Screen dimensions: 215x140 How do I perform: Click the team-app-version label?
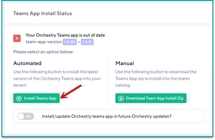(x=43, y=42)
